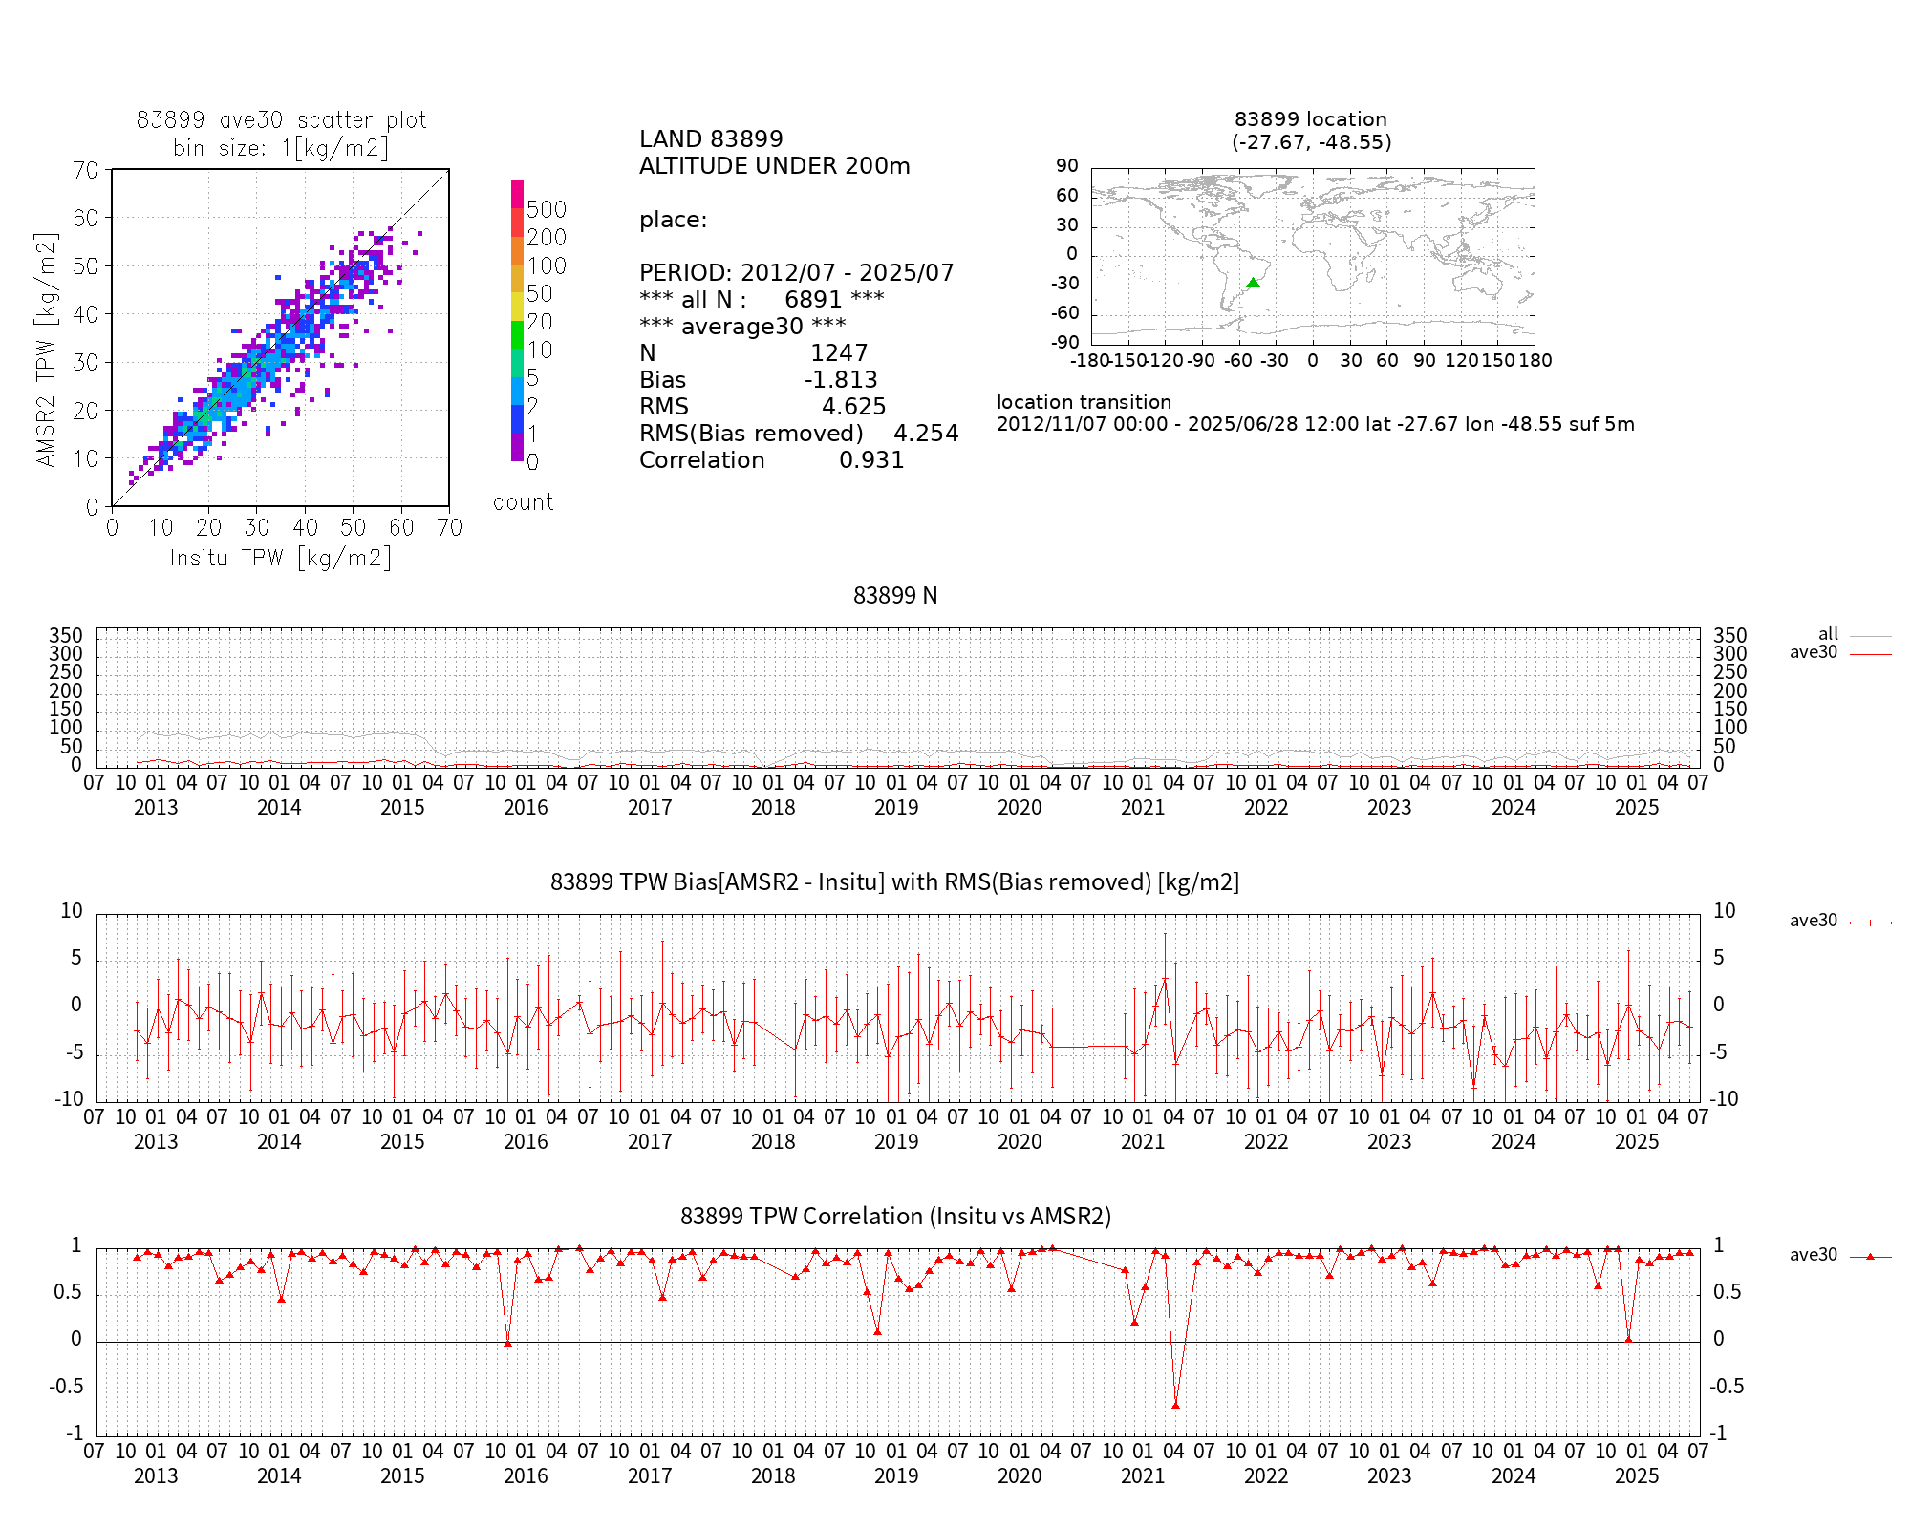Click the TPW Correlation chart title

pos(895,1217)
